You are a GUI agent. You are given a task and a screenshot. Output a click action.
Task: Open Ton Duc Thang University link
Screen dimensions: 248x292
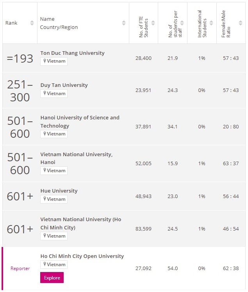point(72,53)
